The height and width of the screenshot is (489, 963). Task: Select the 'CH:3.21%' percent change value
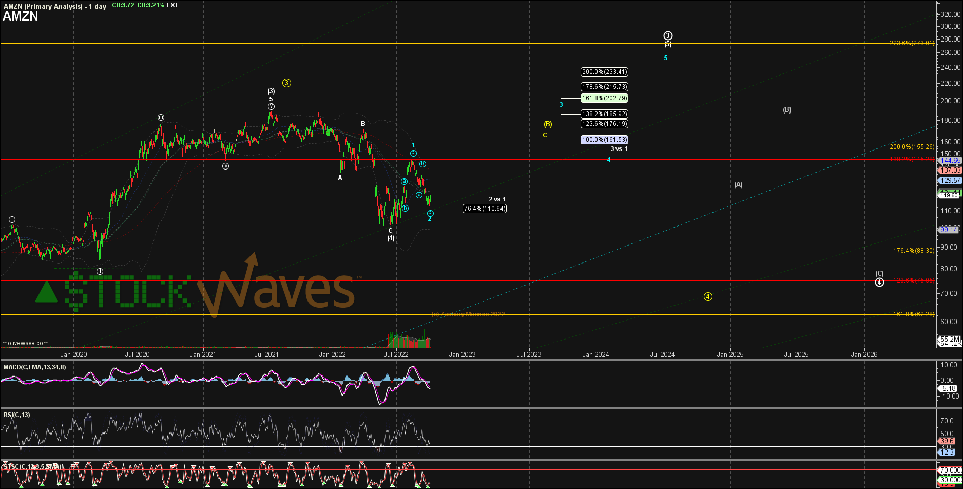click(x=150, y=5)
